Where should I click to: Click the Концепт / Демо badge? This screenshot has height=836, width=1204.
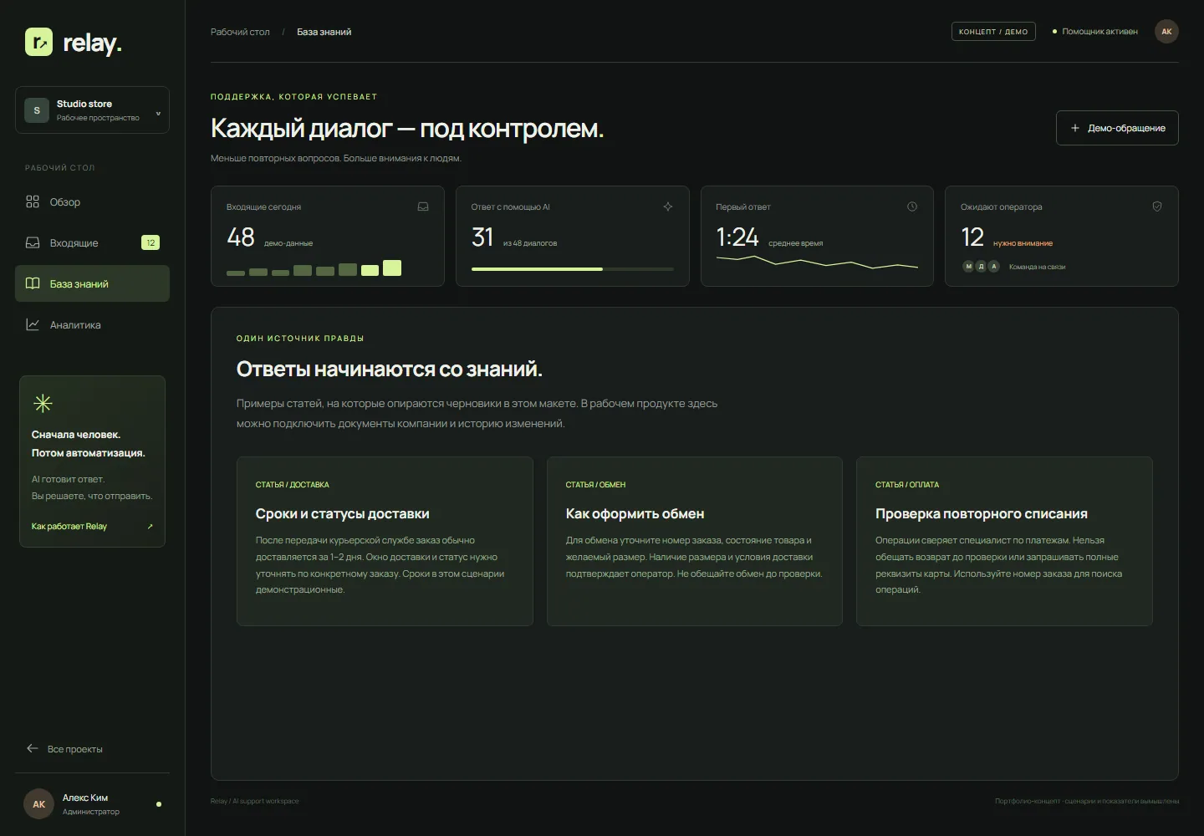[993, 32]
